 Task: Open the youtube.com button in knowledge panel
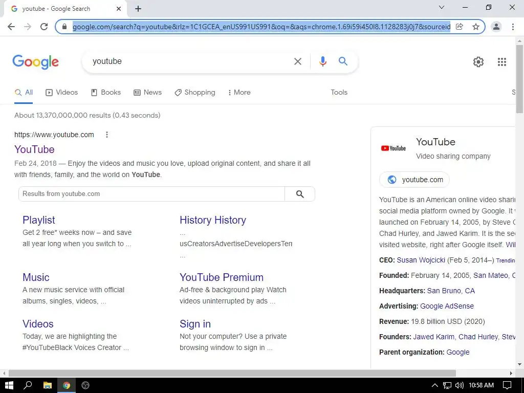pyautogui.click(x=414, y=180)
